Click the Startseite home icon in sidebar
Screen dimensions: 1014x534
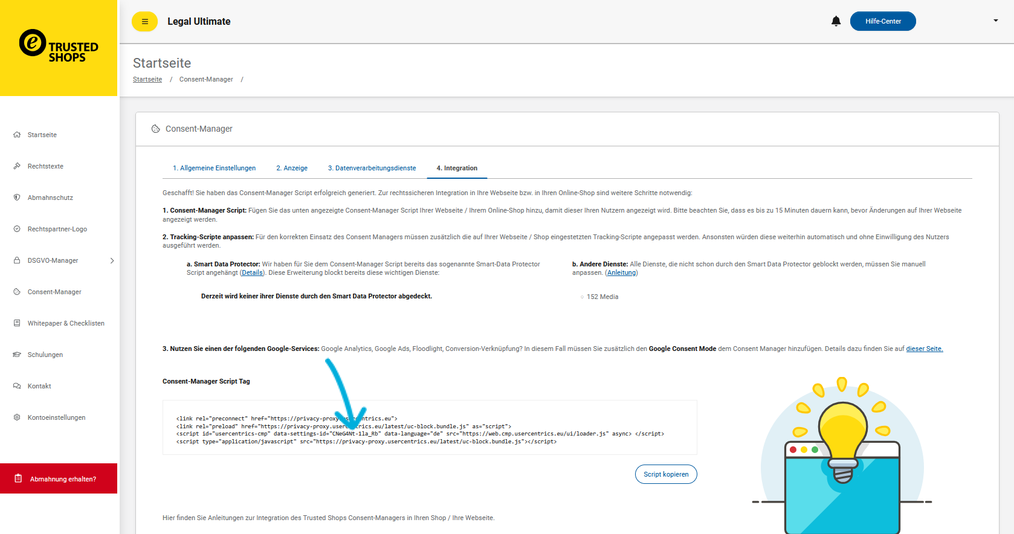[17, 135]
